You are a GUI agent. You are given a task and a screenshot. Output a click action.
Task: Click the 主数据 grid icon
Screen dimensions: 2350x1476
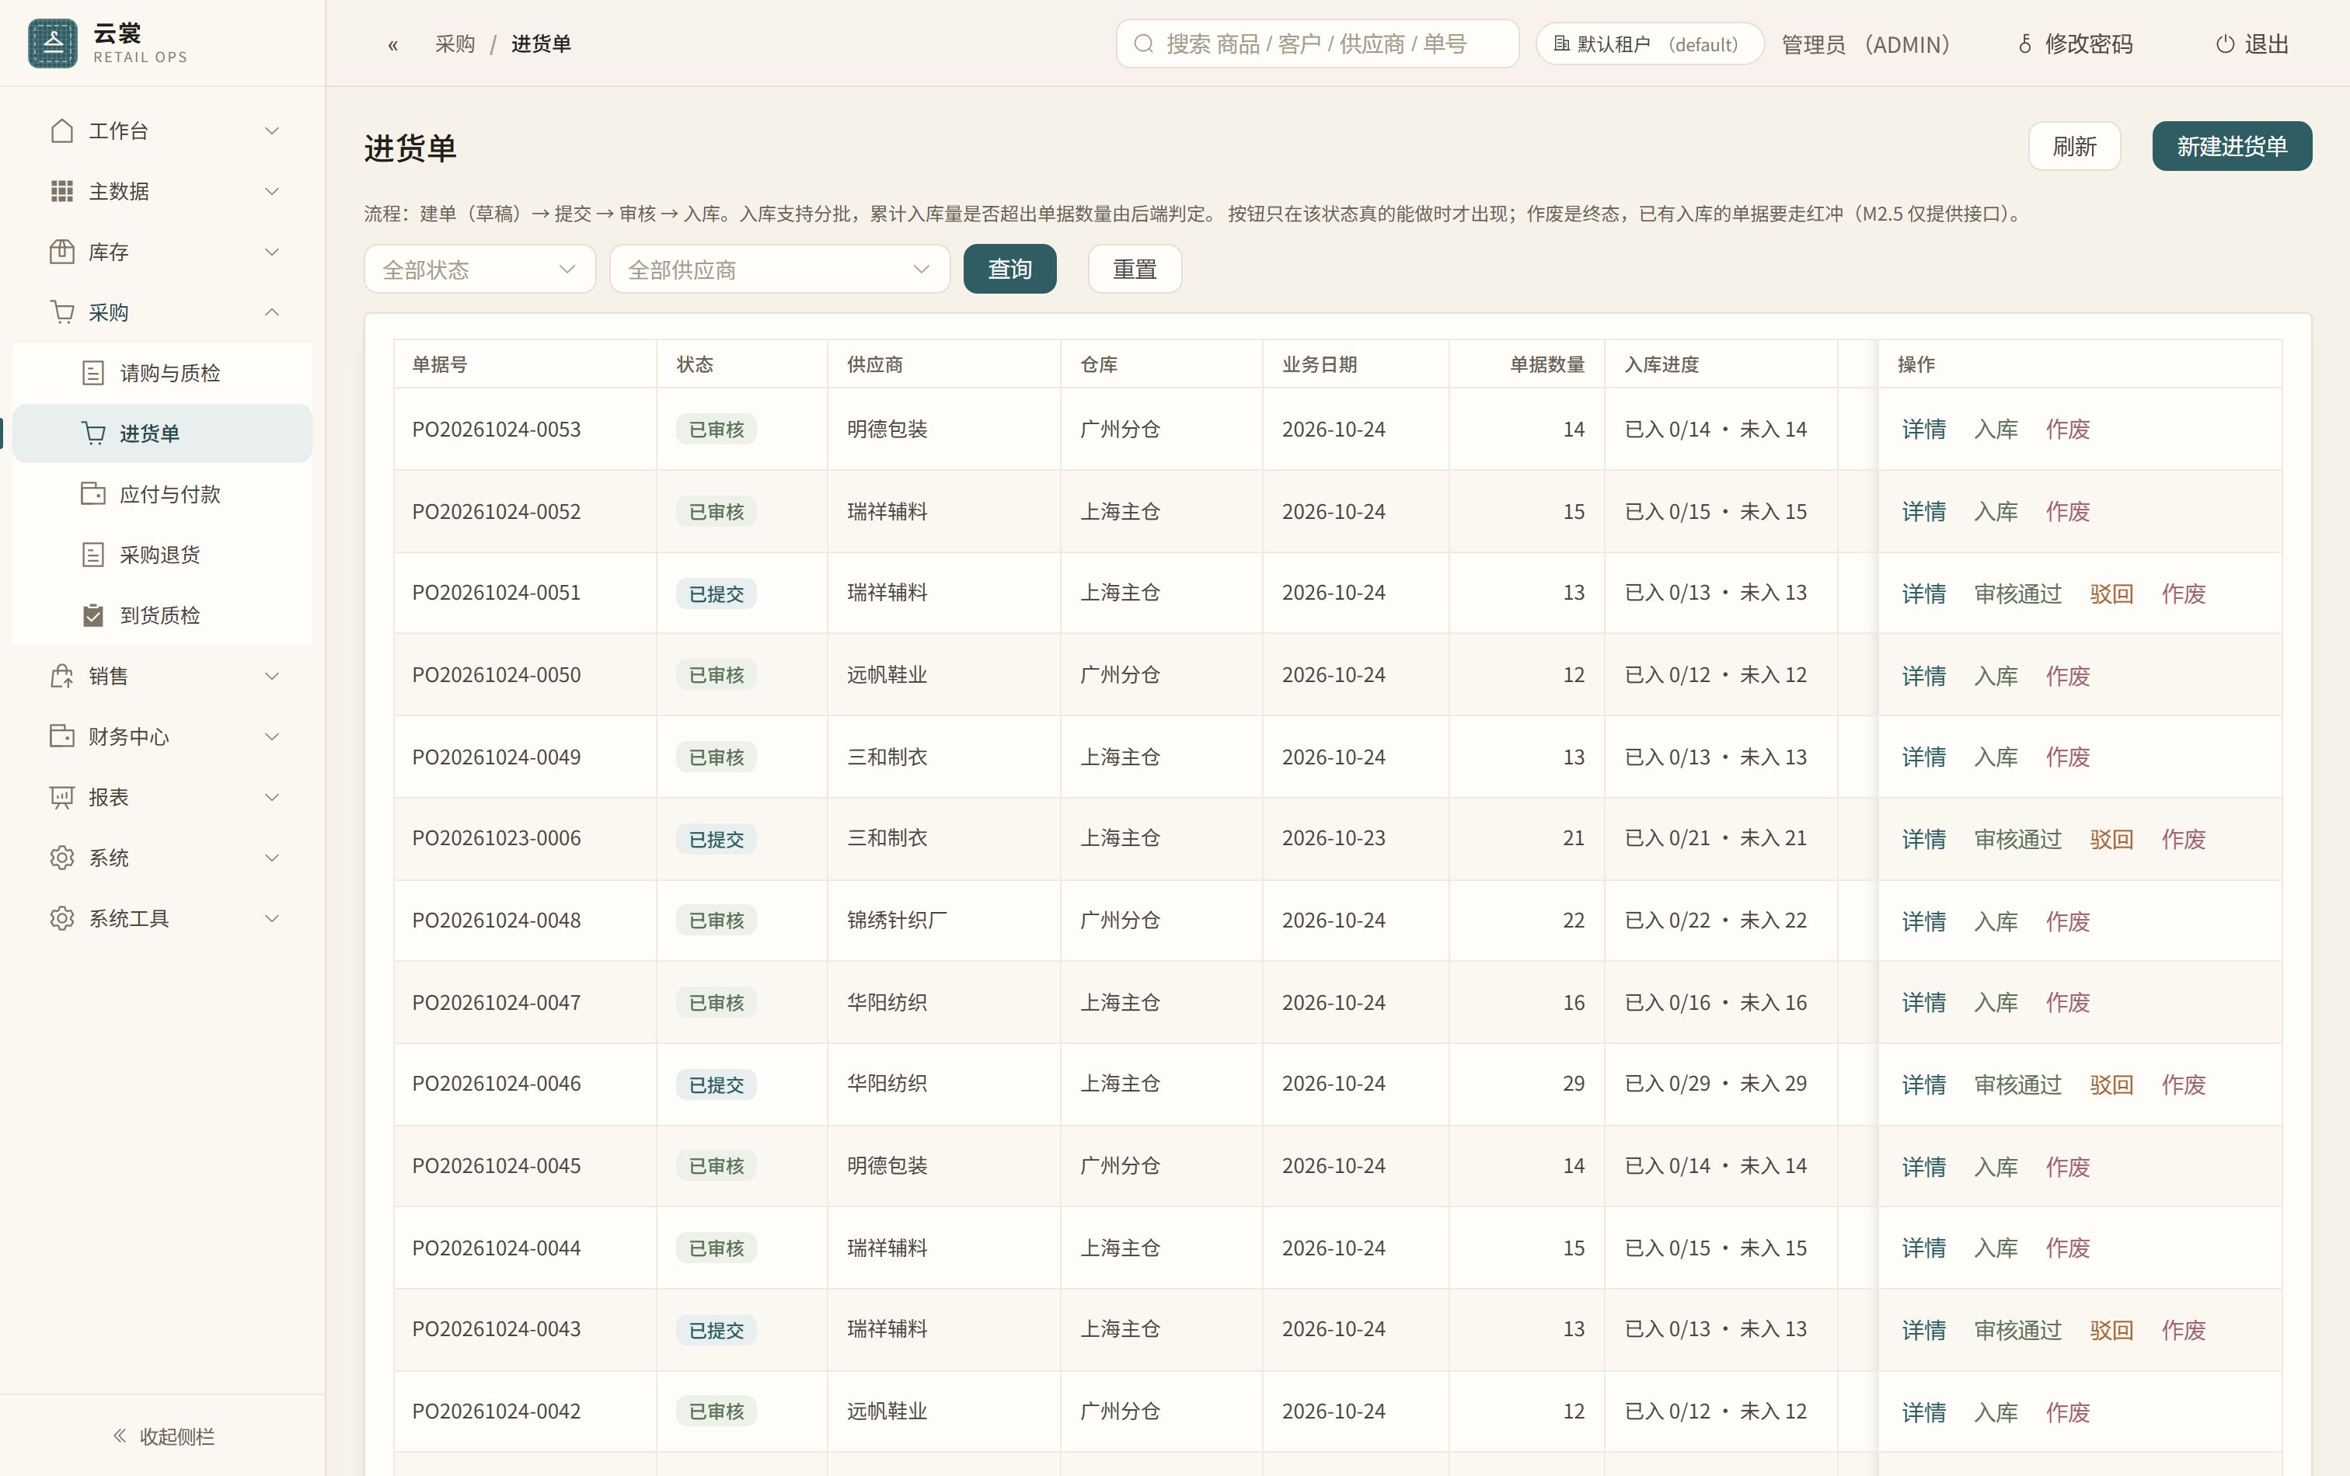pyautogui.click(x=61, y=191)
